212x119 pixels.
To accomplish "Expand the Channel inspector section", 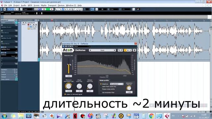I will click(9, 74).
